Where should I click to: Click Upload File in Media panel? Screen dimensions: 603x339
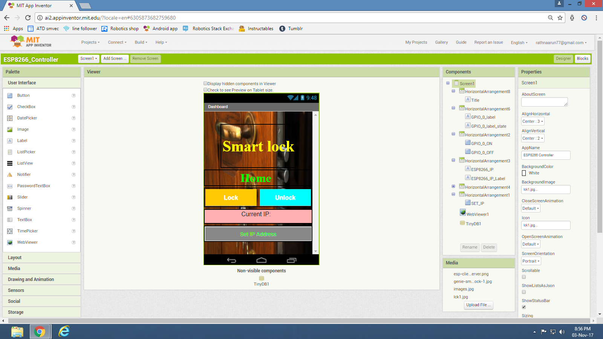click(479, 305)
